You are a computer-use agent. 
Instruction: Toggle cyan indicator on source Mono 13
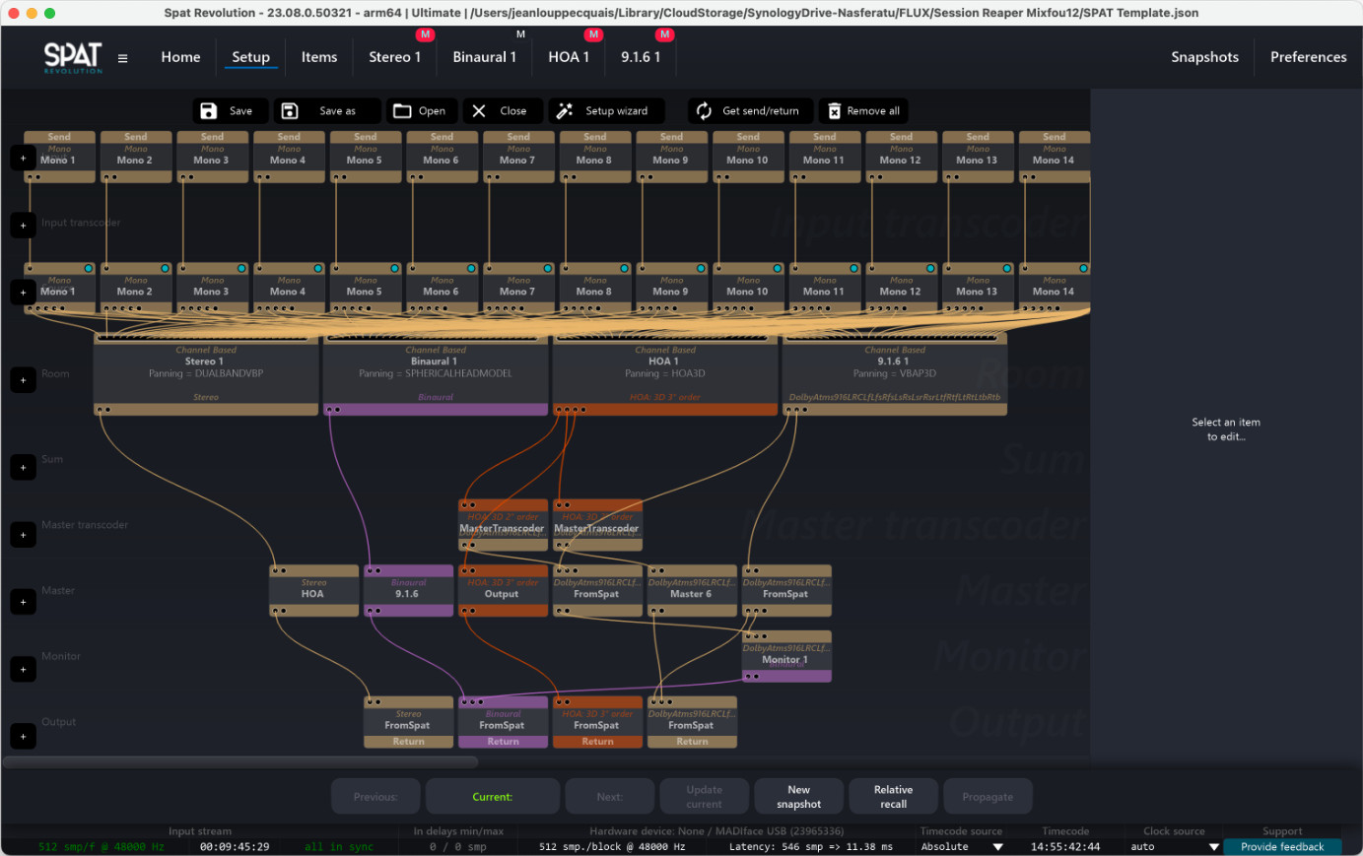pyautogui.click(x=1006, y=268)
